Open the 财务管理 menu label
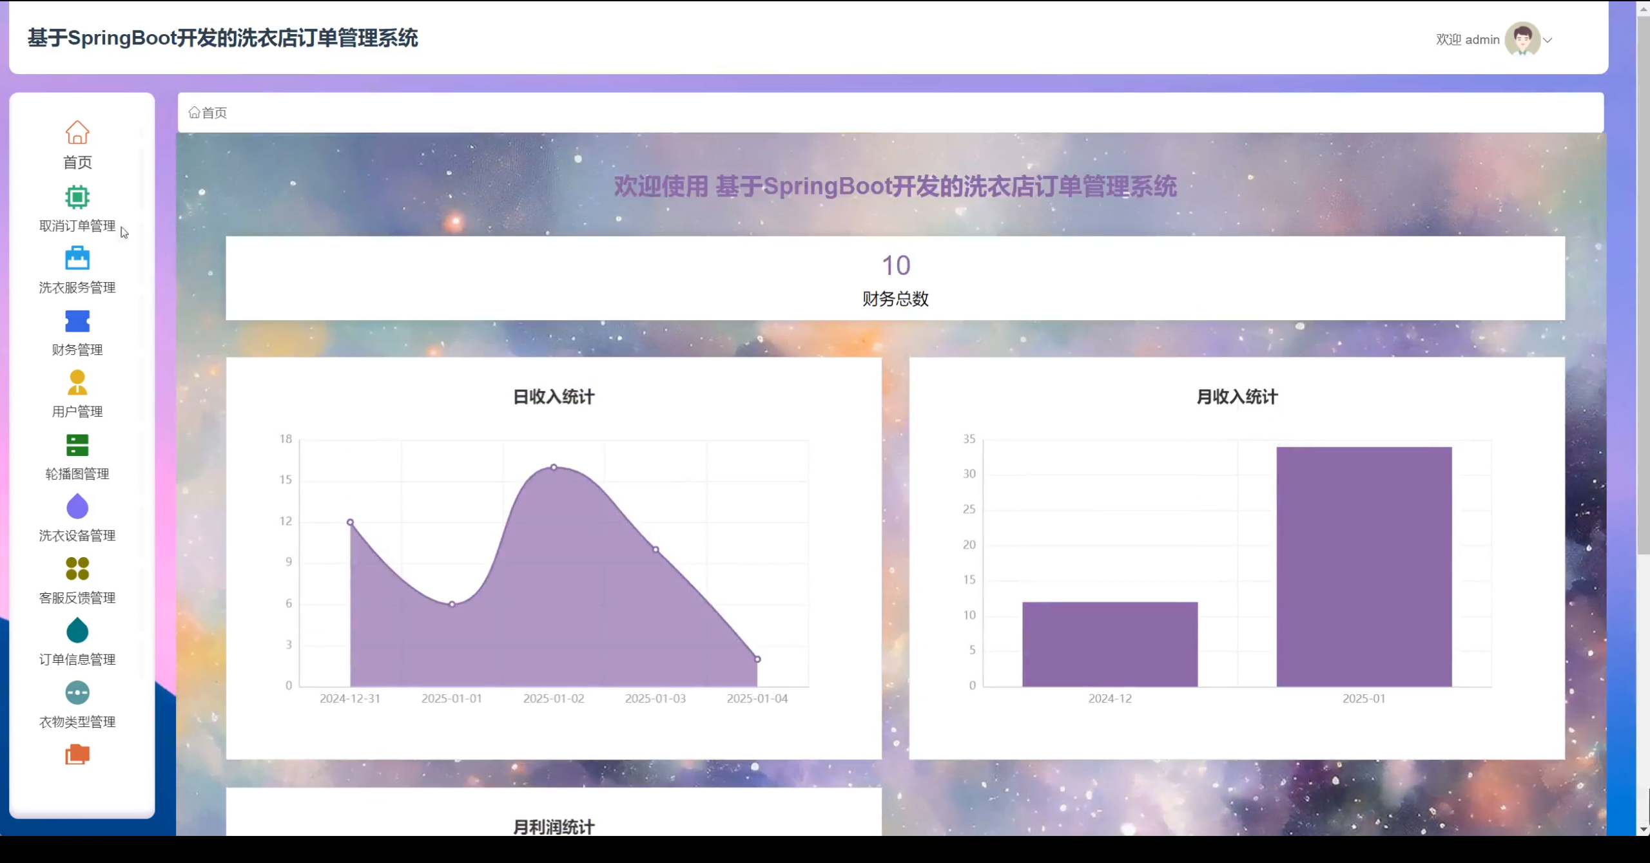The image size is (1650, 863). 77,350
